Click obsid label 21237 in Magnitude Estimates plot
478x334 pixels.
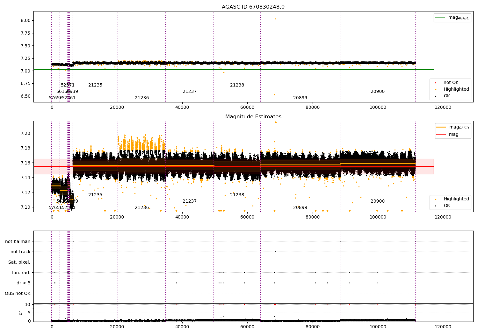[190, 201]
